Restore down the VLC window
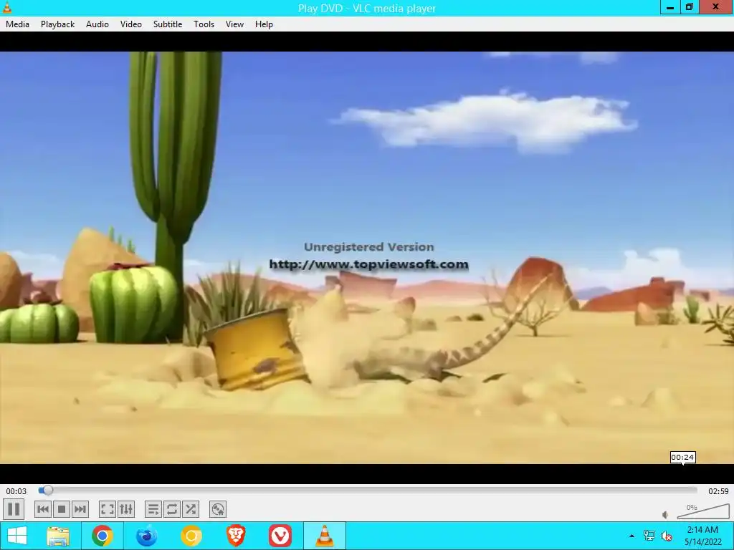The height and width of the screenshot is (550, 734). (690, 7)
